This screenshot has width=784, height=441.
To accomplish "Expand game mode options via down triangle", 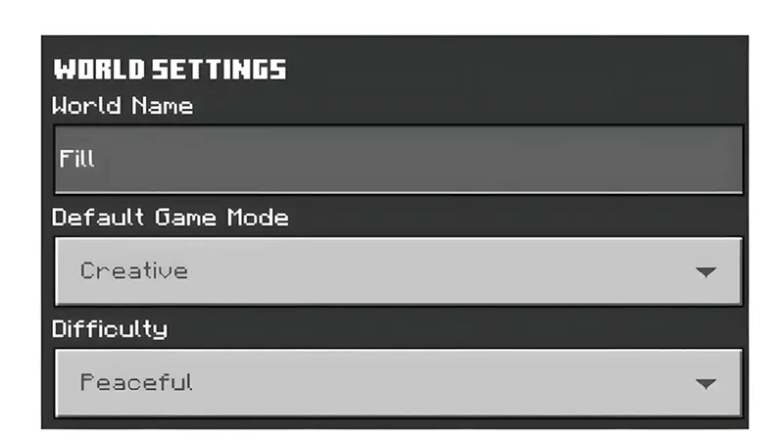I will (706, 272).
